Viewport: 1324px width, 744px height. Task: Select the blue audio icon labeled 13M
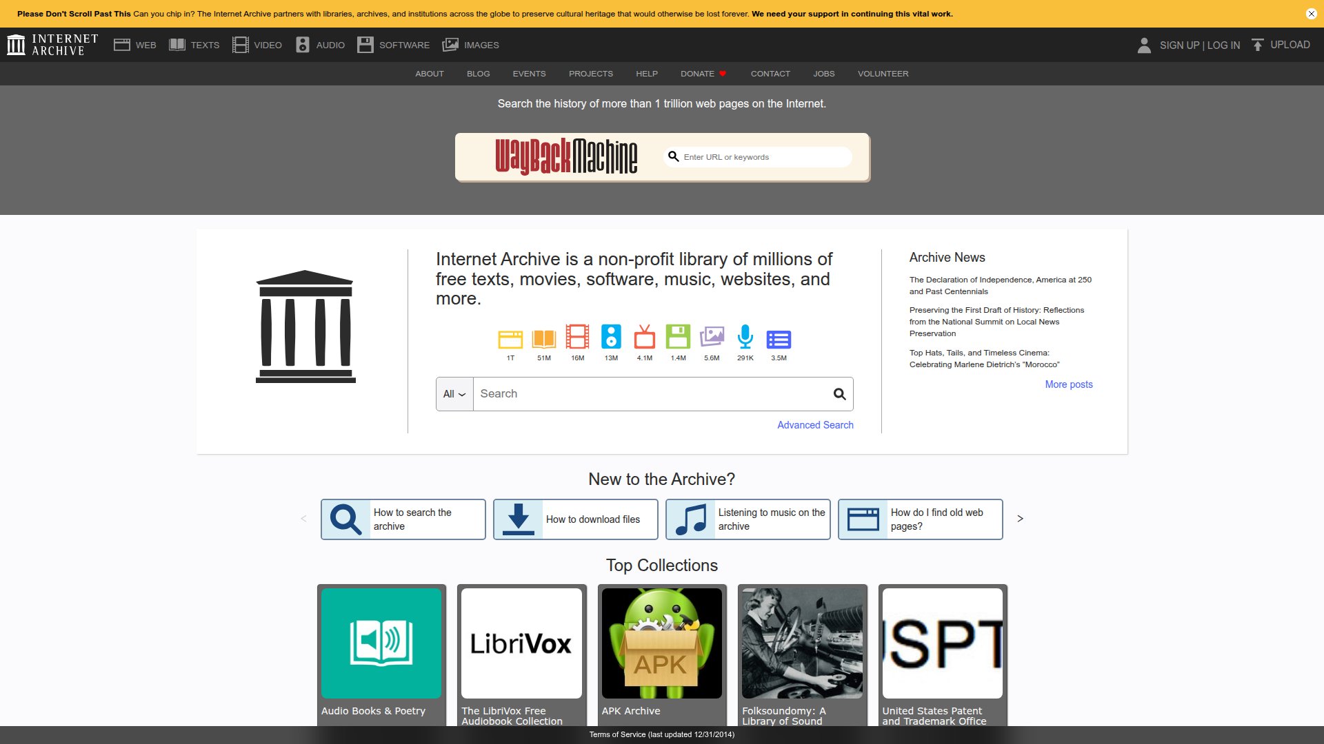611,337
